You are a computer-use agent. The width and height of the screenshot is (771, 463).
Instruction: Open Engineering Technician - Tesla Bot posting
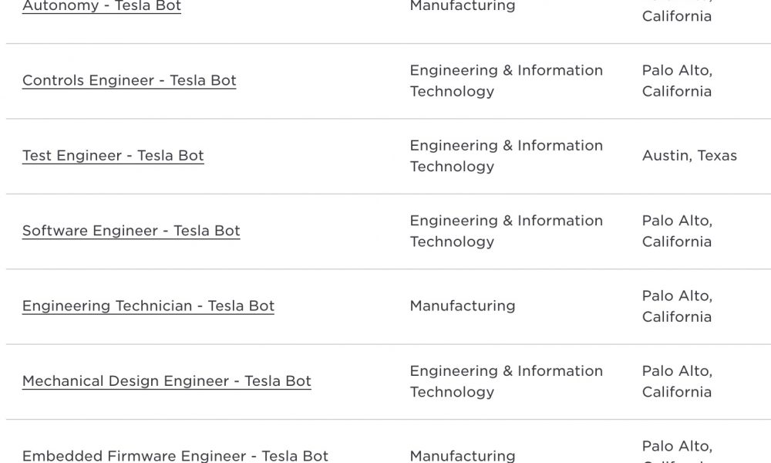point(148,306)
